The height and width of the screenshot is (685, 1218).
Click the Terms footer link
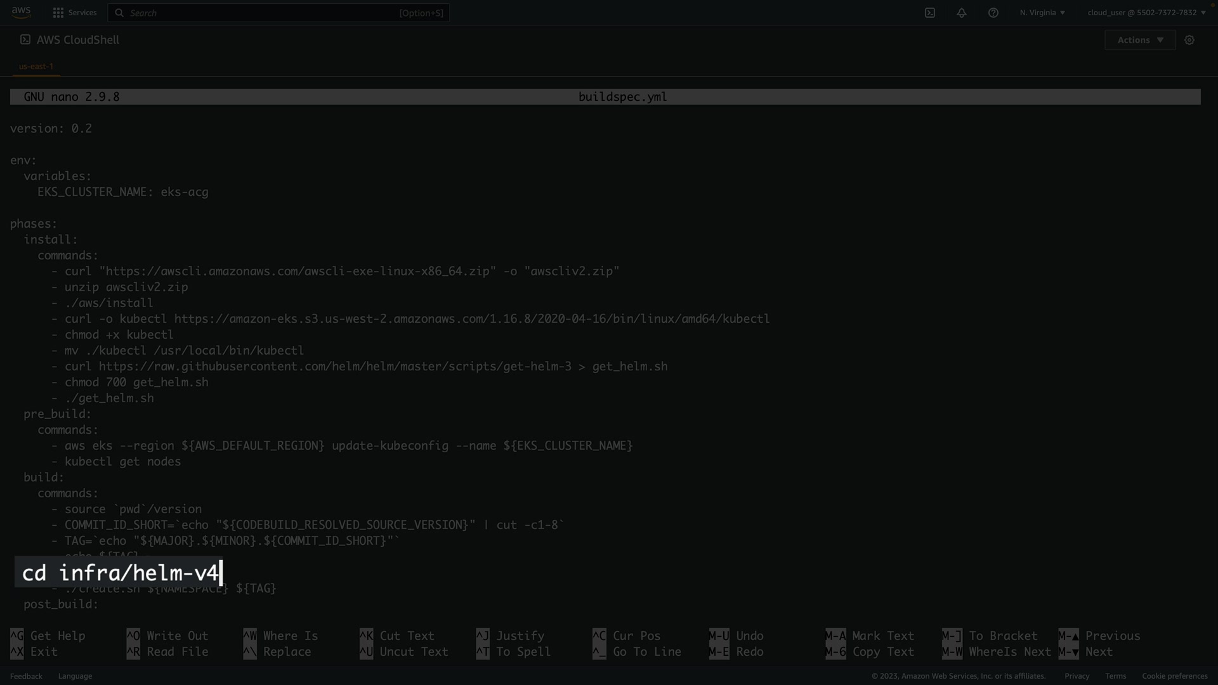[1115, 676]
